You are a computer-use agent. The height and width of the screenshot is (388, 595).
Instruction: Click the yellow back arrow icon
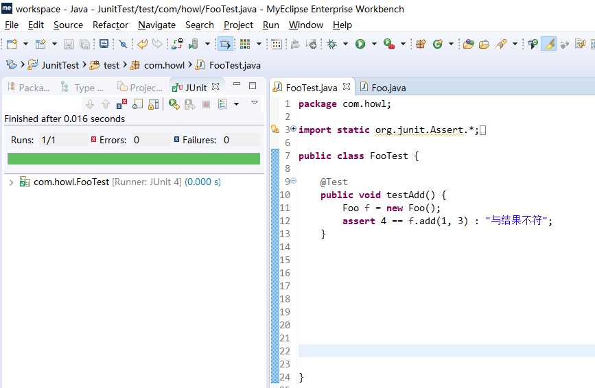(142, 44)
